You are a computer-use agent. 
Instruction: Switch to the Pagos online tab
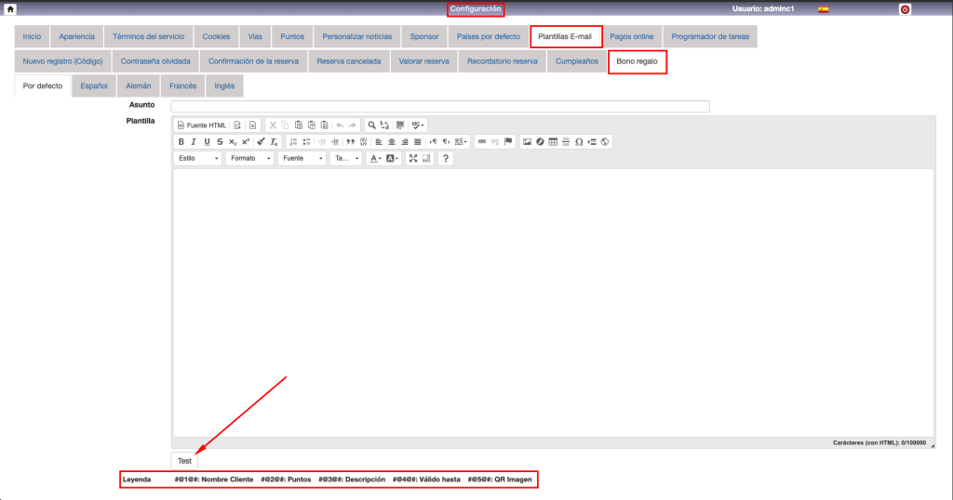(x=632, y=37)
